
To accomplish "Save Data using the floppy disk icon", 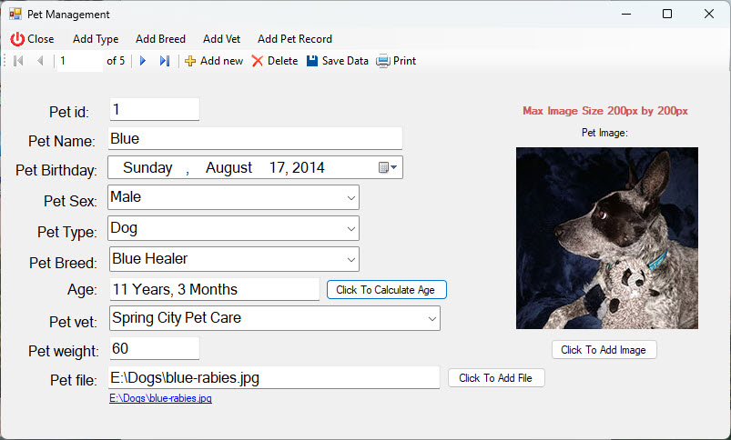I will click(x=312, y=61).
